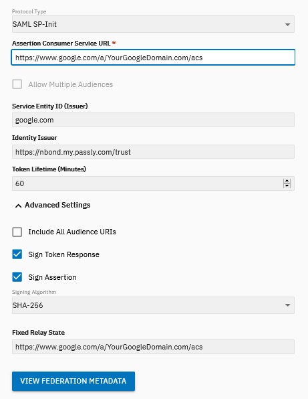Click the Assertion Consumer Service URL field
This screenshot has width=308, height=399.
(x=153, y=58)
